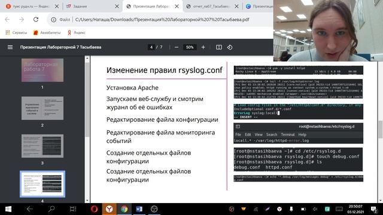Click the taskbar back arrow icon

29,209
